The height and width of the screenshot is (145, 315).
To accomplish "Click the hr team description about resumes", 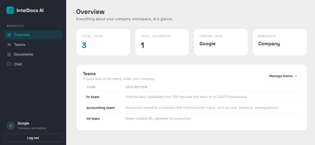I will (x=186, y=97).
